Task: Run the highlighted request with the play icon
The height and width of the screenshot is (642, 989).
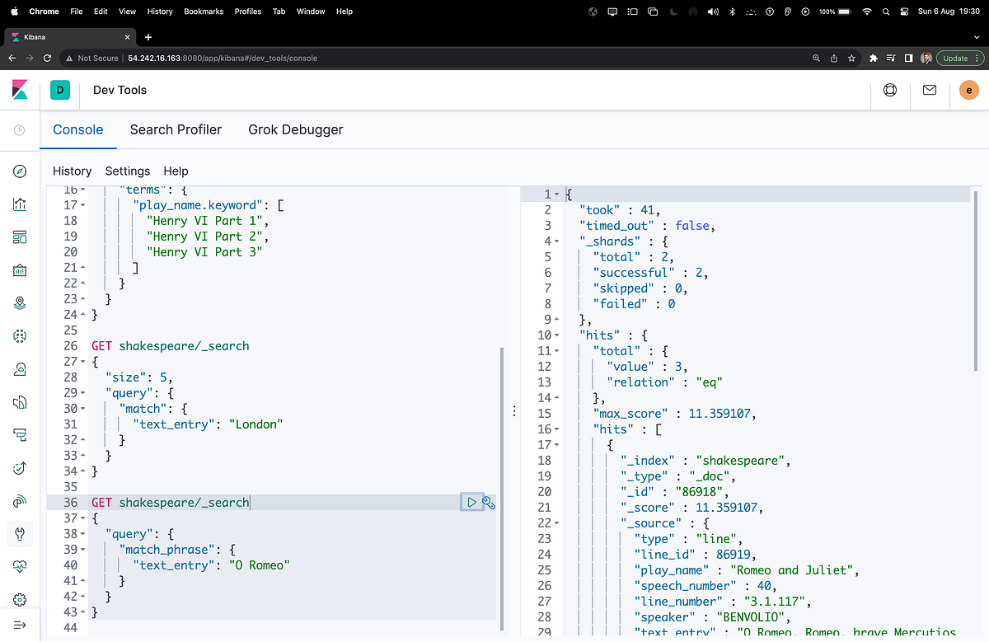Action: [471, 502]
